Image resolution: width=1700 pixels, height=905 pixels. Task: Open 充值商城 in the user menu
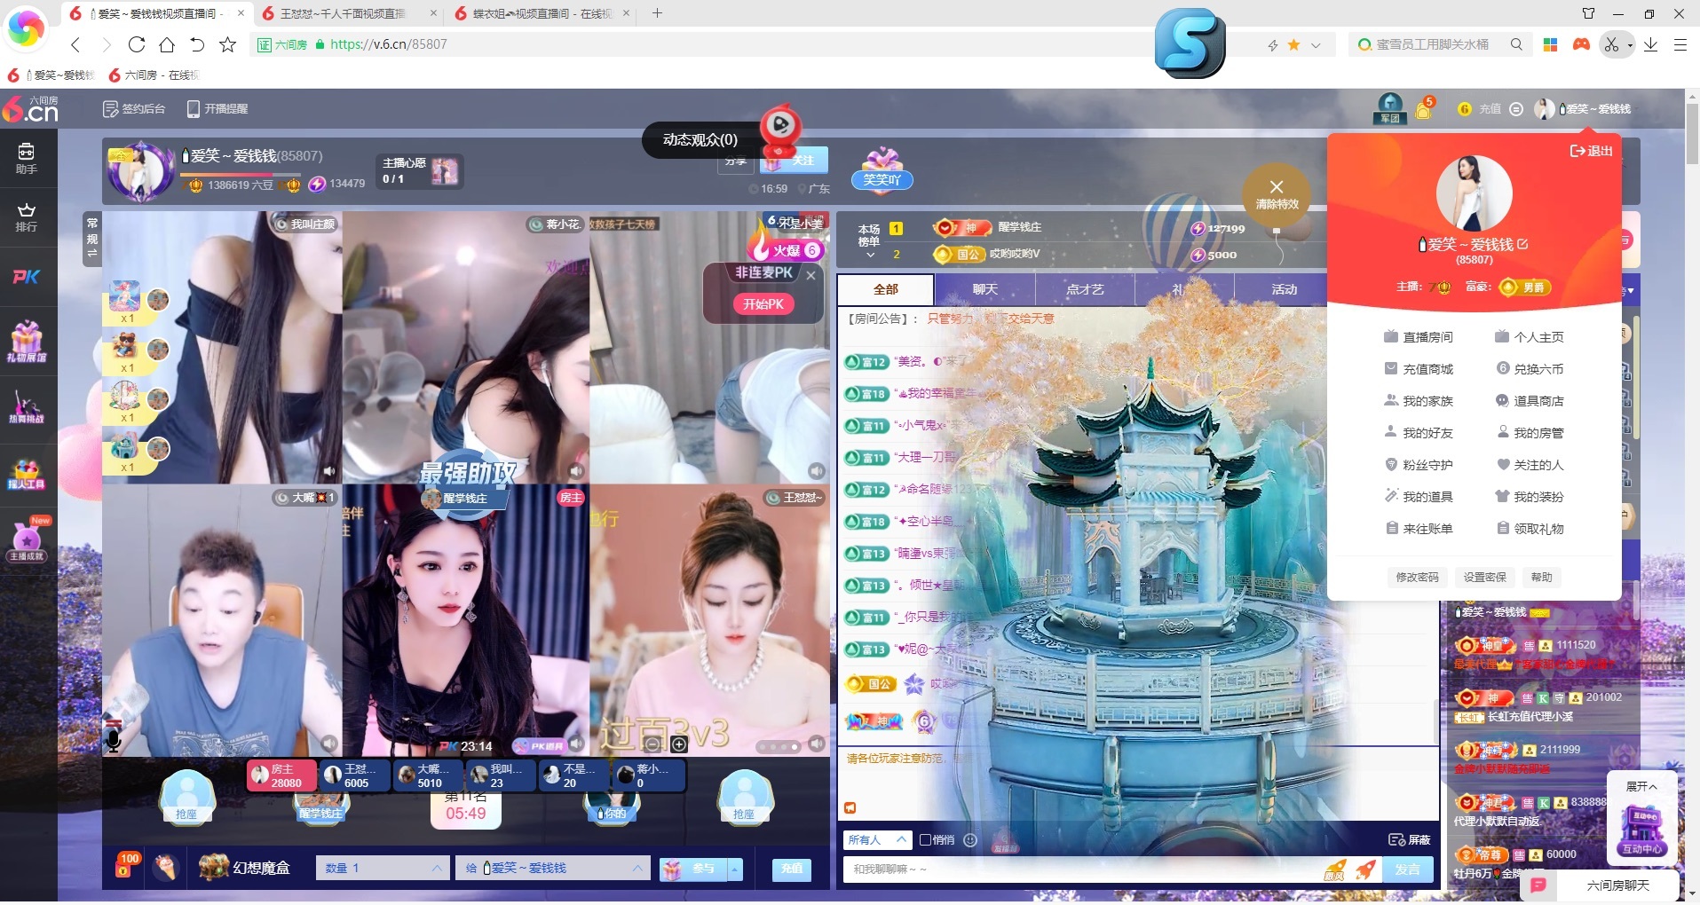(x=1418, y=369)
